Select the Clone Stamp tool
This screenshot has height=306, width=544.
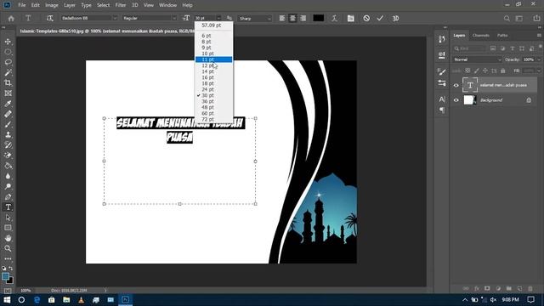coord(8,134)
